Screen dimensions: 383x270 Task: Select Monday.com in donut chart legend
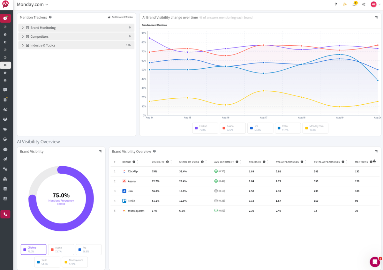pos(75,262)
